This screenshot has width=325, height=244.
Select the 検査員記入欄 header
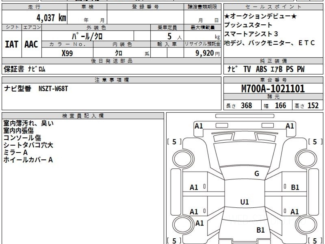83,116
